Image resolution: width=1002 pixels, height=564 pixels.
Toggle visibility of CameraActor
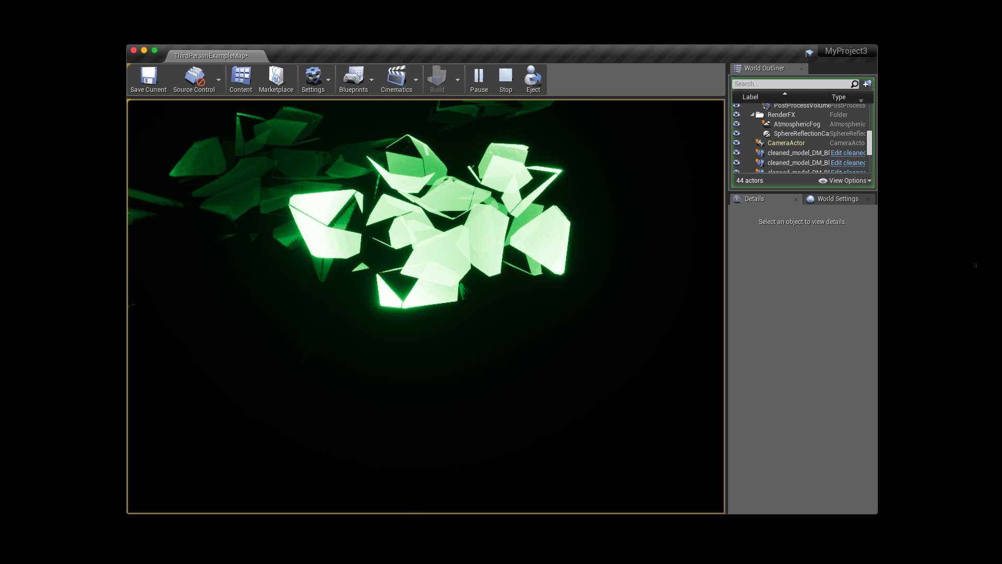[736, 143]
